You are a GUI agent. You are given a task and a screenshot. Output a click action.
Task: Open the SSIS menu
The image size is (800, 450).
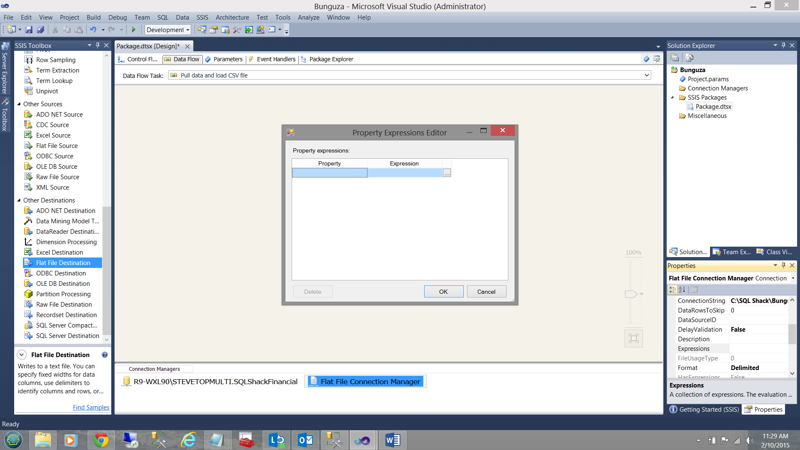(x=202, y=17)
